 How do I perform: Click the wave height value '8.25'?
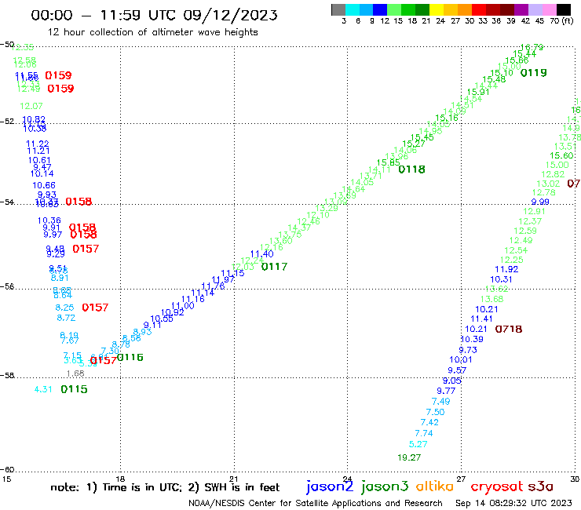tap(64, 308)
